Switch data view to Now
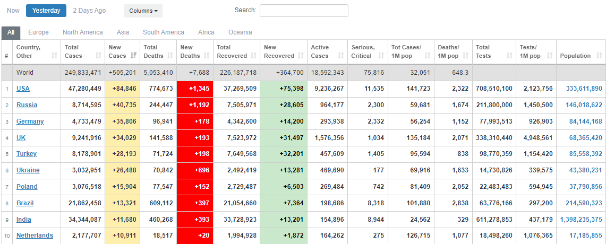The height and width of the screenshot is (244, 606). (x=13, y=11)
